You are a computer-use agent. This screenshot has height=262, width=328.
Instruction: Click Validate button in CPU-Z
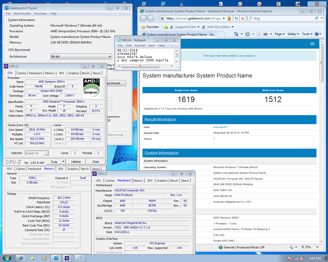click(x=76, y=162)
